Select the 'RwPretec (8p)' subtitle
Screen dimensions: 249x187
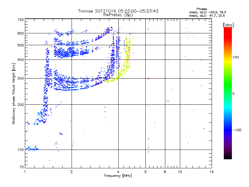coord(118,15)
